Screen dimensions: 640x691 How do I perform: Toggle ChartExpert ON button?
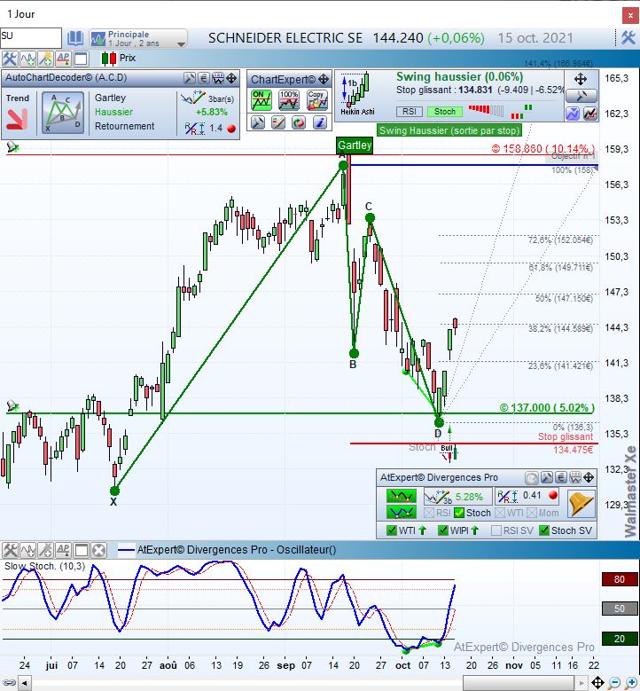(x=261, y=100)
